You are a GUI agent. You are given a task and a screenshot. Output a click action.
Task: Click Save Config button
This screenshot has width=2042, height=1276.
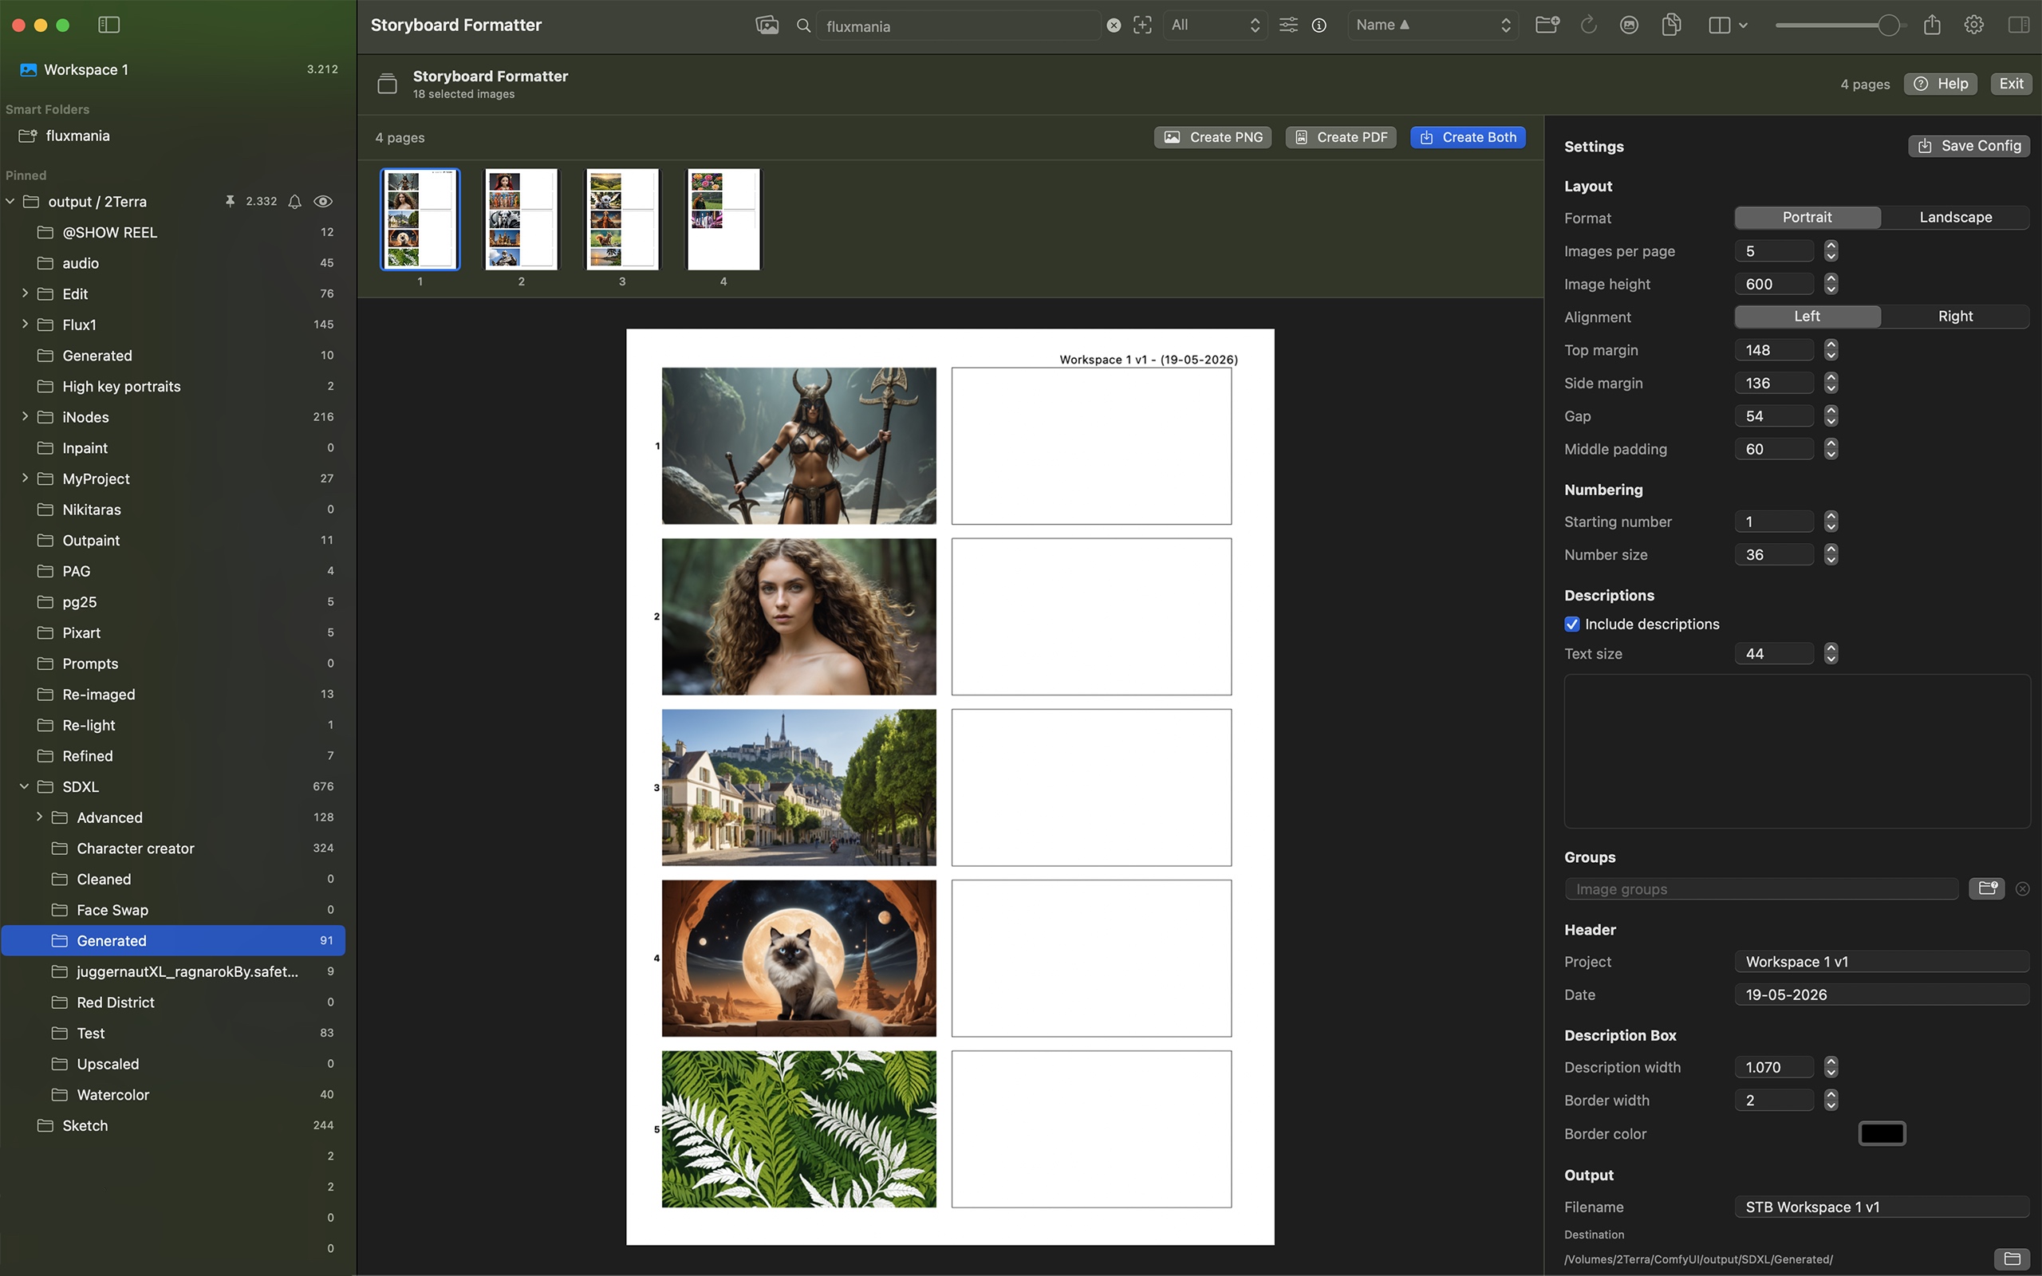(x=1969, y=146)
